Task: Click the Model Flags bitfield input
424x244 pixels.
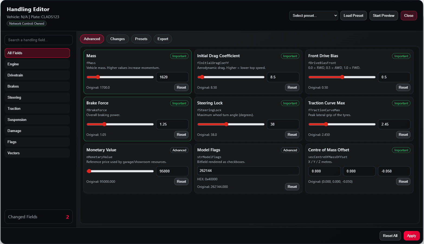Action: [248, 171]
